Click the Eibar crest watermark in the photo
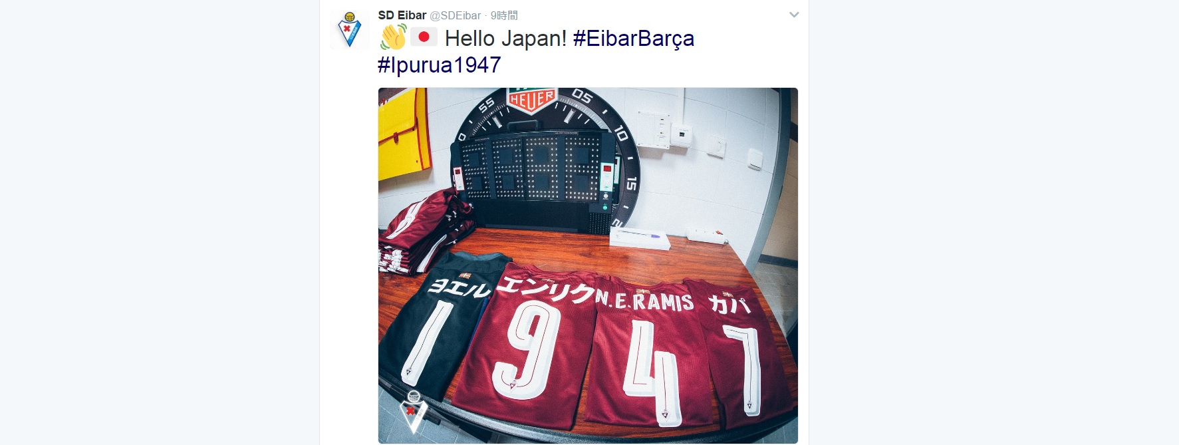Screen dimensions: 1179x445 tap(414, 412)
